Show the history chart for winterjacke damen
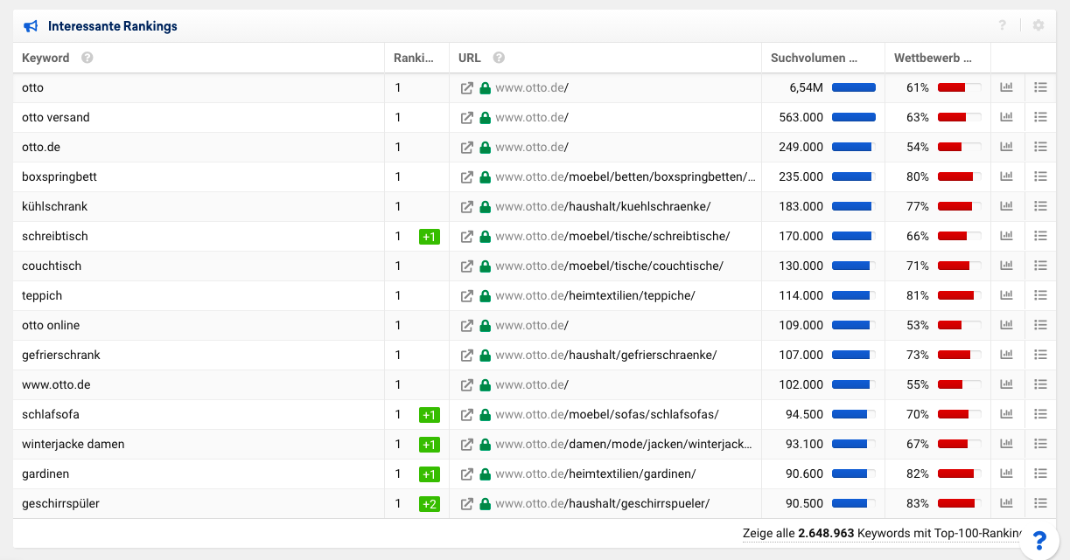This screenshot has width=1070, height=560. [x=1006, y=444]
